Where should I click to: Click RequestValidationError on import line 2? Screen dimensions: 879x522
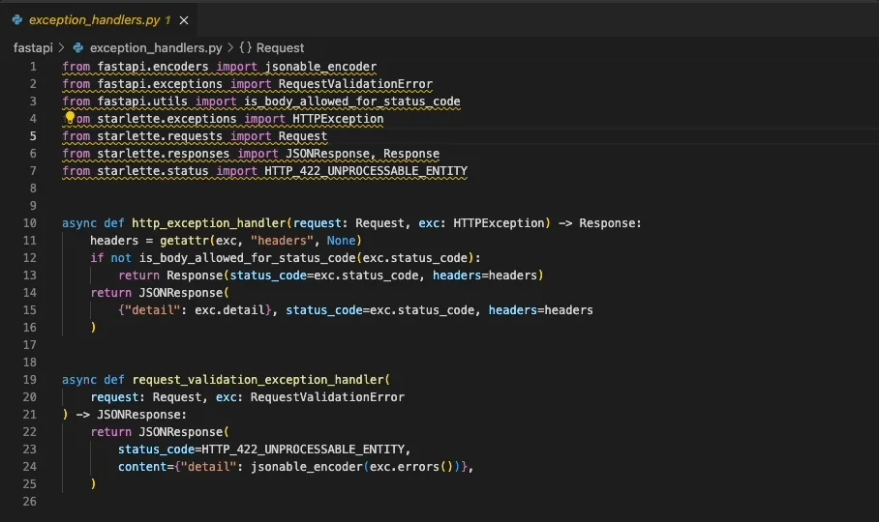(355, 84)
